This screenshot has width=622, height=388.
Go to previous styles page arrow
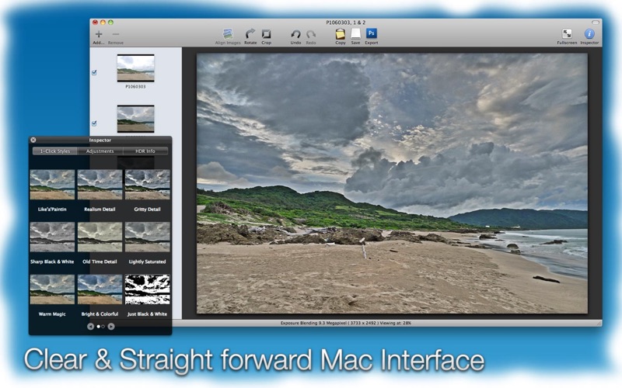pyautogui.click(x=90, y=326)
